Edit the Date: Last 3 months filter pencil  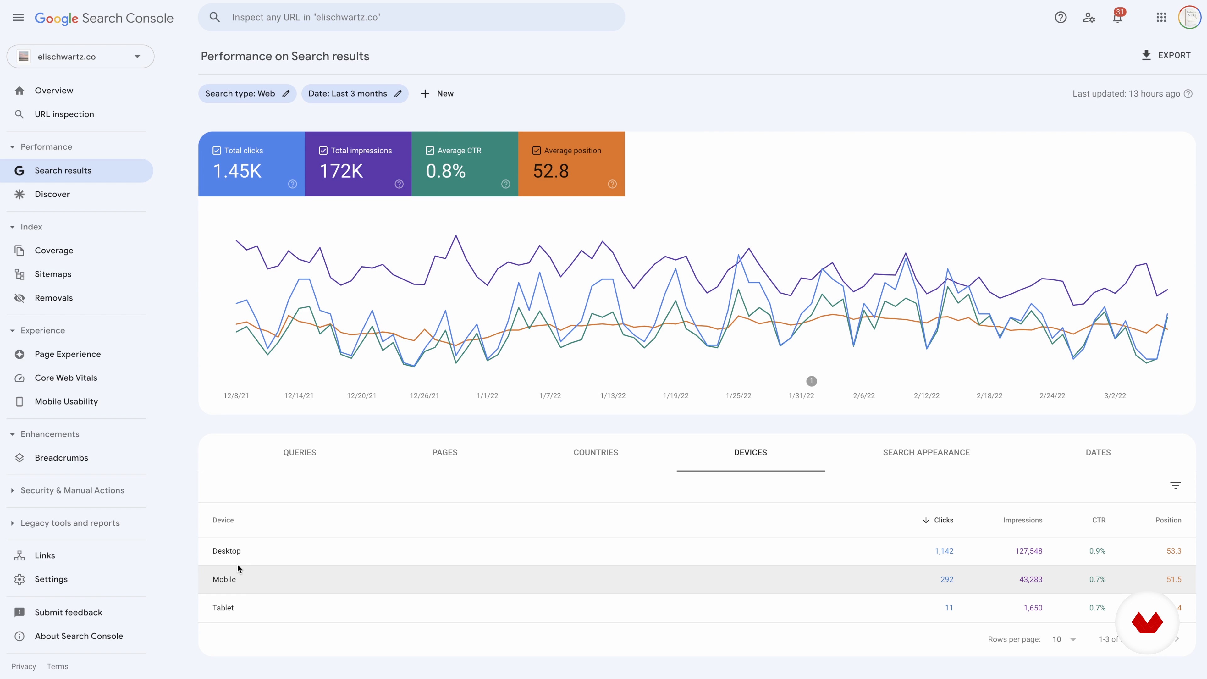tap(398, 94)
